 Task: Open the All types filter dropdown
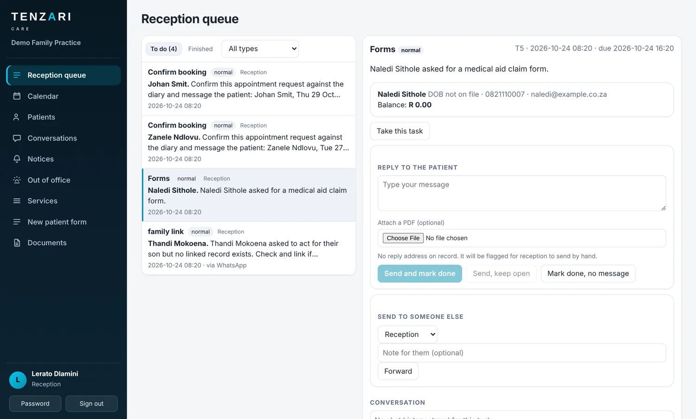tap(260, 49)
